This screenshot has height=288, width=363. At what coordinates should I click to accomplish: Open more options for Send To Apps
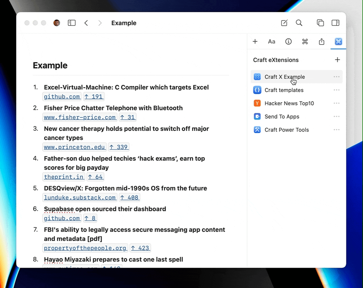coord(337,116)
